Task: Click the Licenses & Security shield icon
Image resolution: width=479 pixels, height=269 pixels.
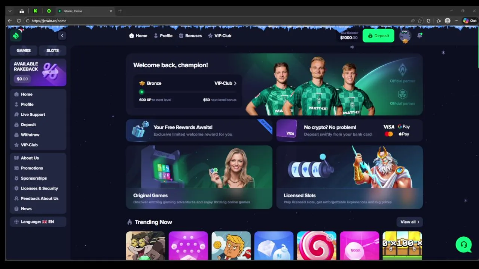Action: [16, 188]
